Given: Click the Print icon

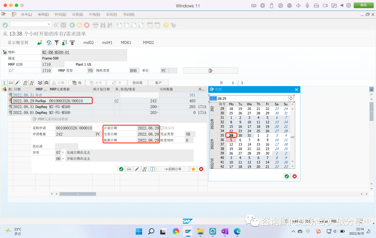Looking at the screenshot, I should point(95,25).
